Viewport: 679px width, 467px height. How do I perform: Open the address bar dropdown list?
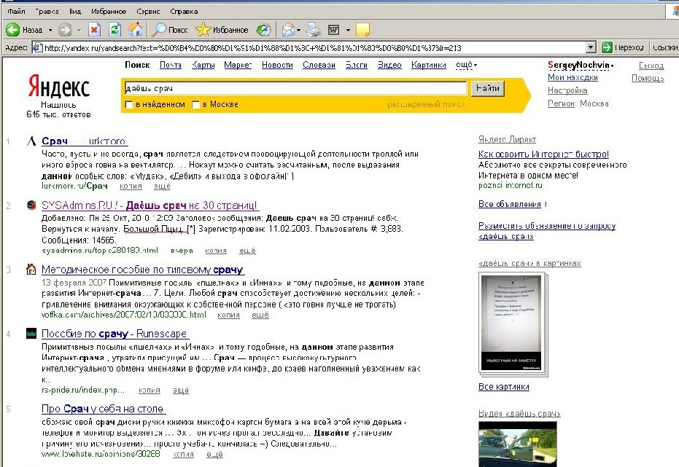tap(591, 47)
